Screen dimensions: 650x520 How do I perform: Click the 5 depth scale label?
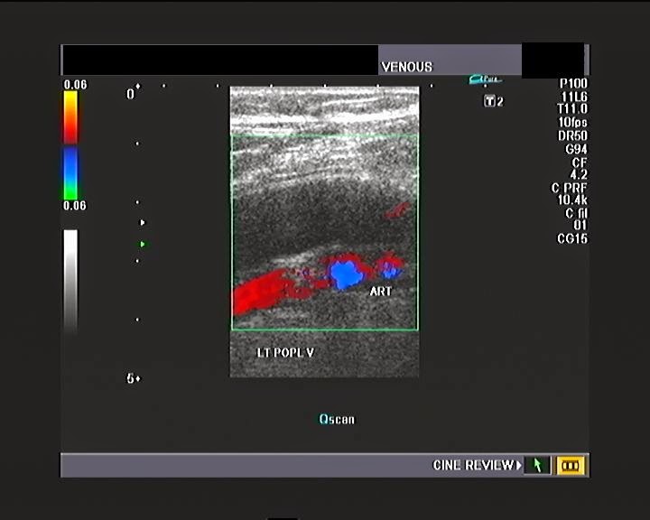click(131, 378)
